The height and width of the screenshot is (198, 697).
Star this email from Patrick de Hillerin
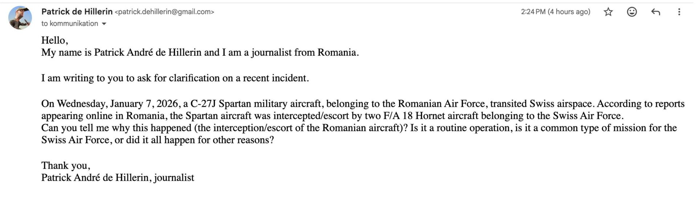(x=608, y=12)
